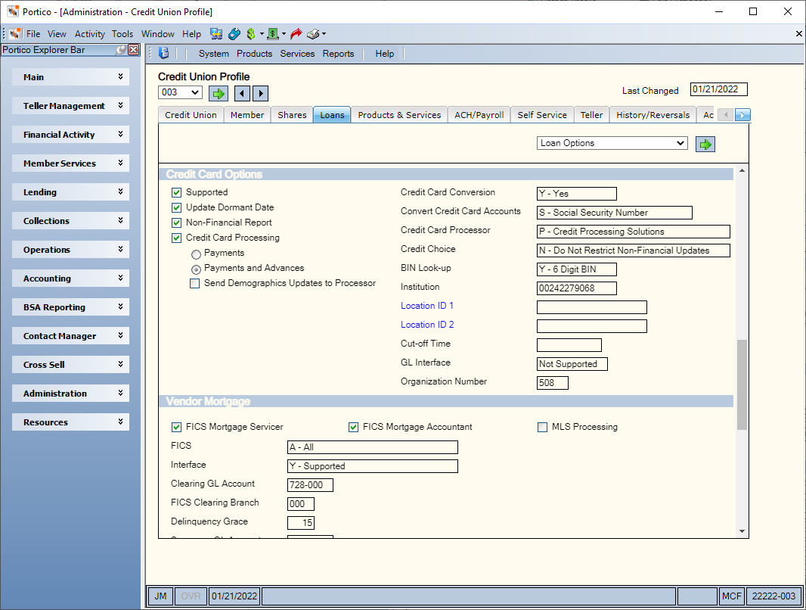Open the Reports menu

338,54
